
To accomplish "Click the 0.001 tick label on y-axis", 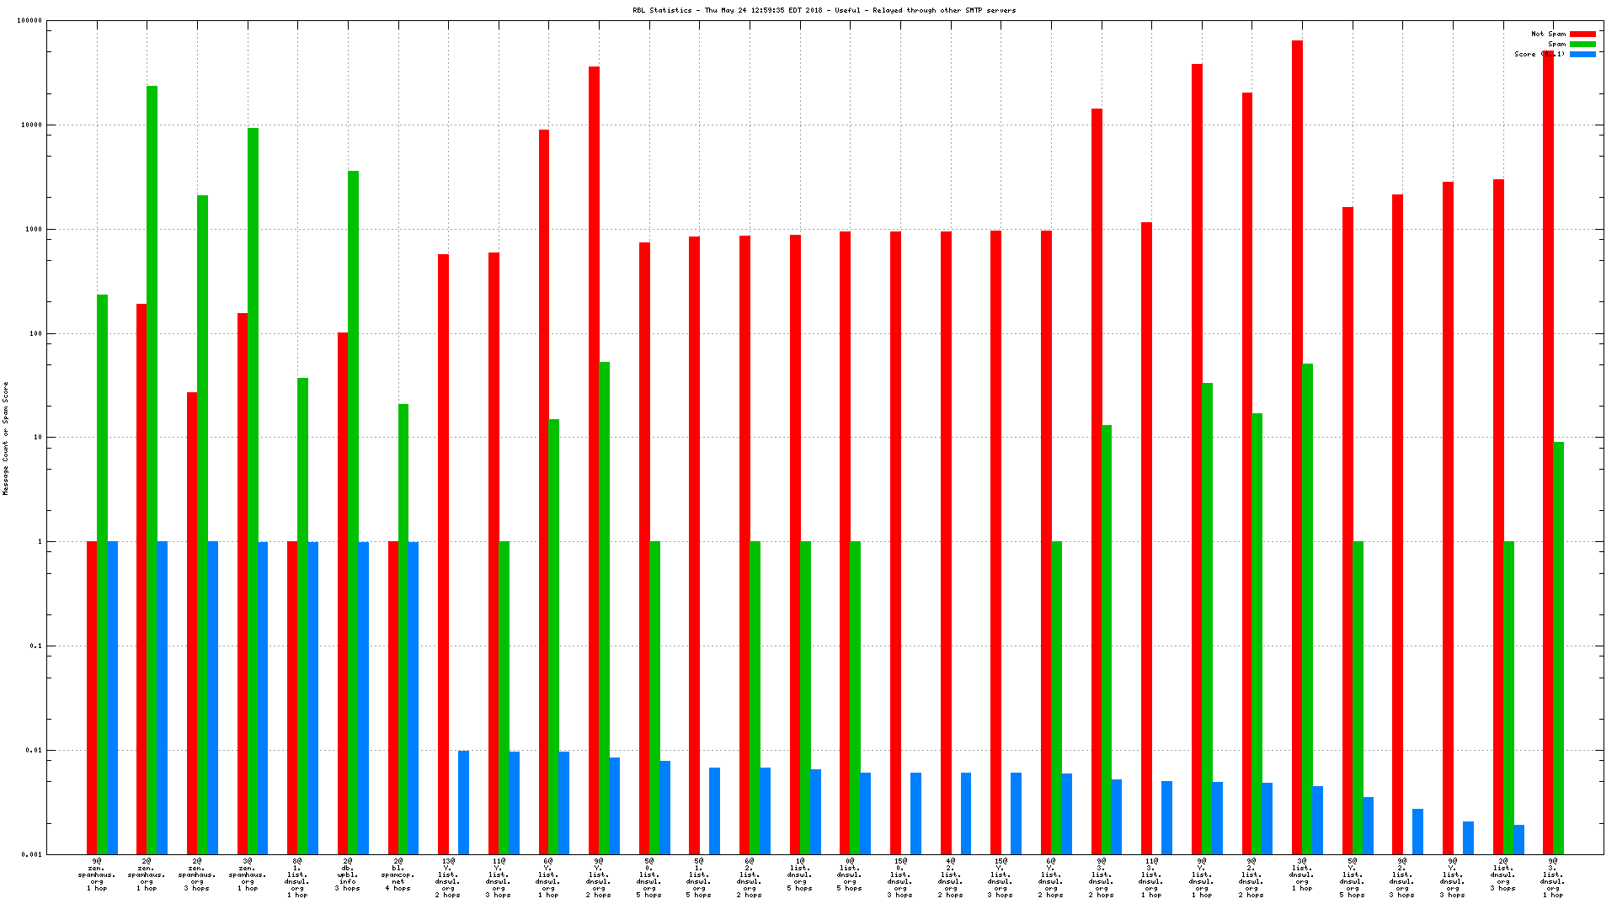I will click(32, 854).
